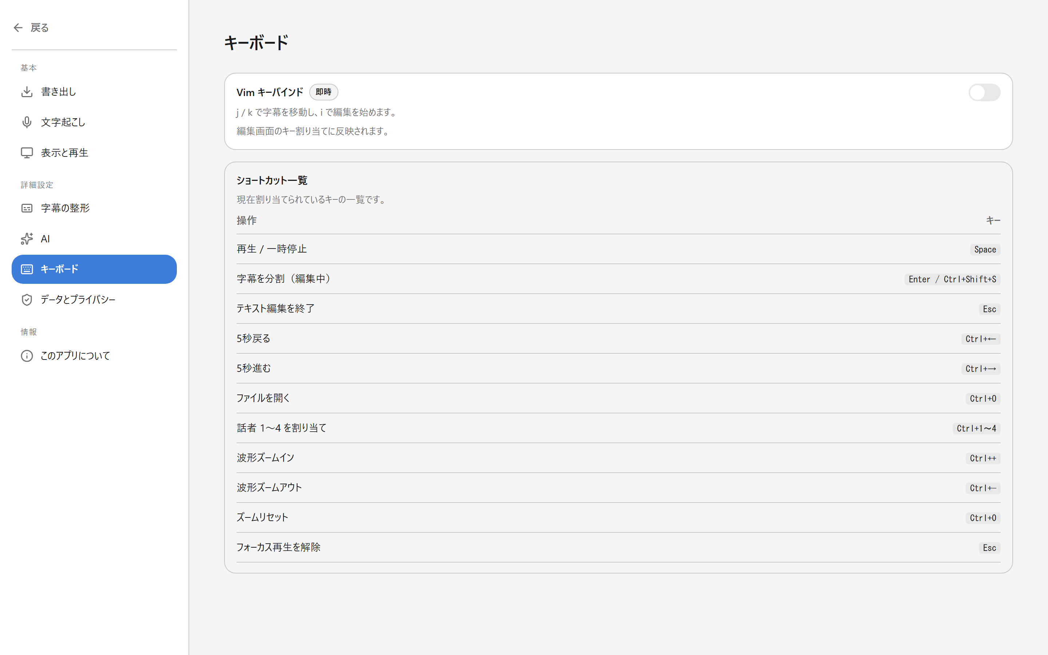Screen dimensions: 1048x655
Task: Click the Ctrl+1〜4 key badge
Action: [976, 429]
